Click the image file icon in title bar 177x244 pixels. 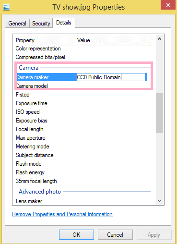click(6, 7)
